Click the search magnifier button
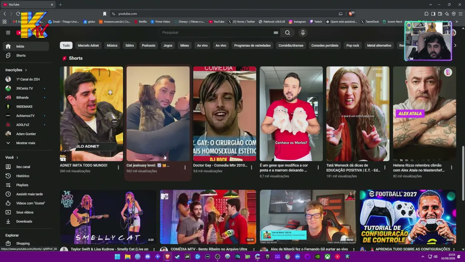The height and width of the screenshot is (262, 465). click(x=287, y=32)
